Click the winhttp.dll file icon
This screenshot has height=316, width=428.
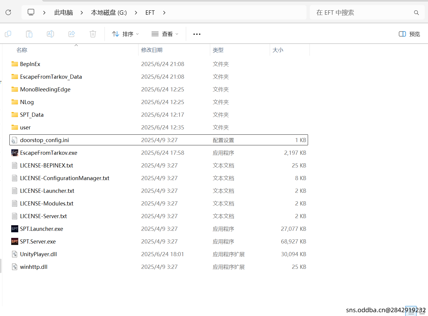point(14,267)
